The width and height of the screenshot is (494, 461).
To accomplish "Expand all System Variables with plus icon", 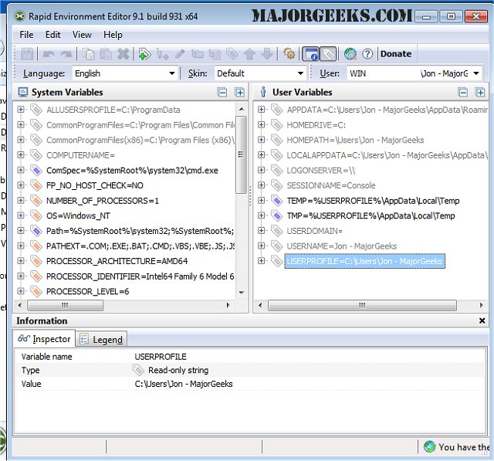I will 240,93.
